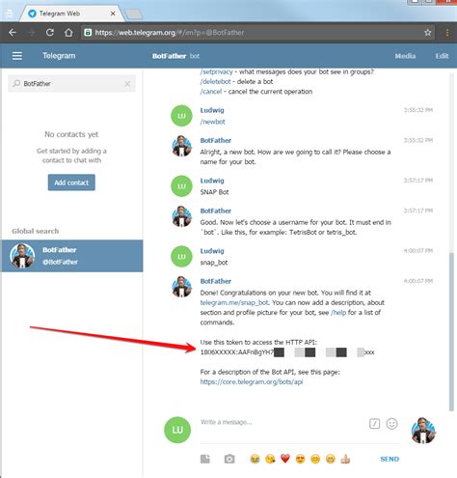Open a new browser tab
The image size is (457, 478).
coord(133,14)
